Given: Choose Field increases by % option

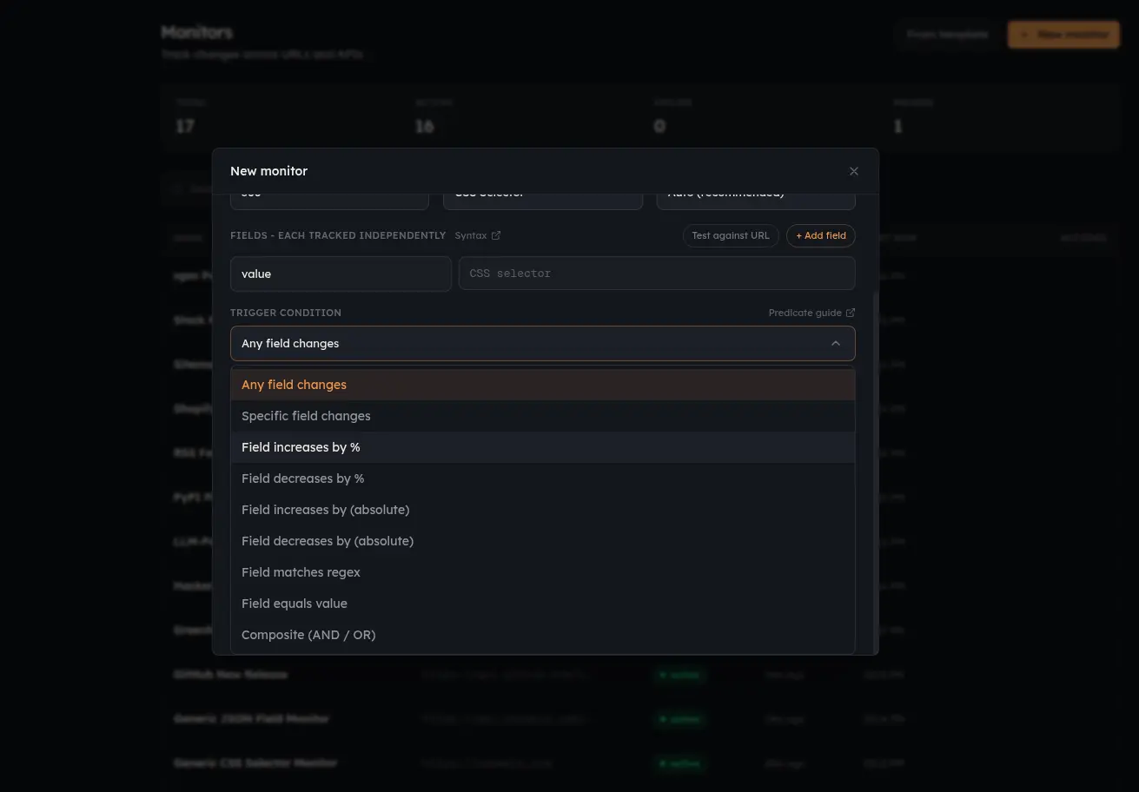Looking at the screenshot, I should (x=543, y=447).
